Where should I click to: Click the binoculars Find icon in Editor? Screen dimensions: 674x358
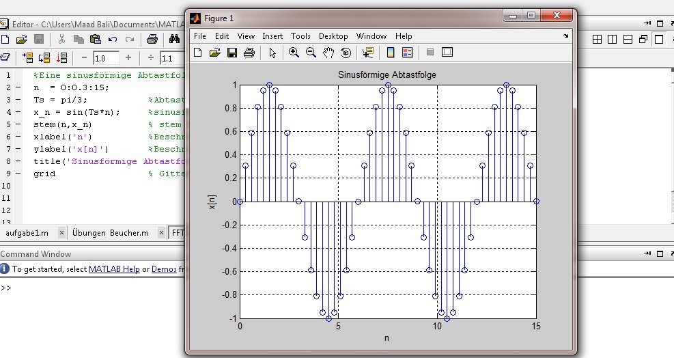(174, 40)
